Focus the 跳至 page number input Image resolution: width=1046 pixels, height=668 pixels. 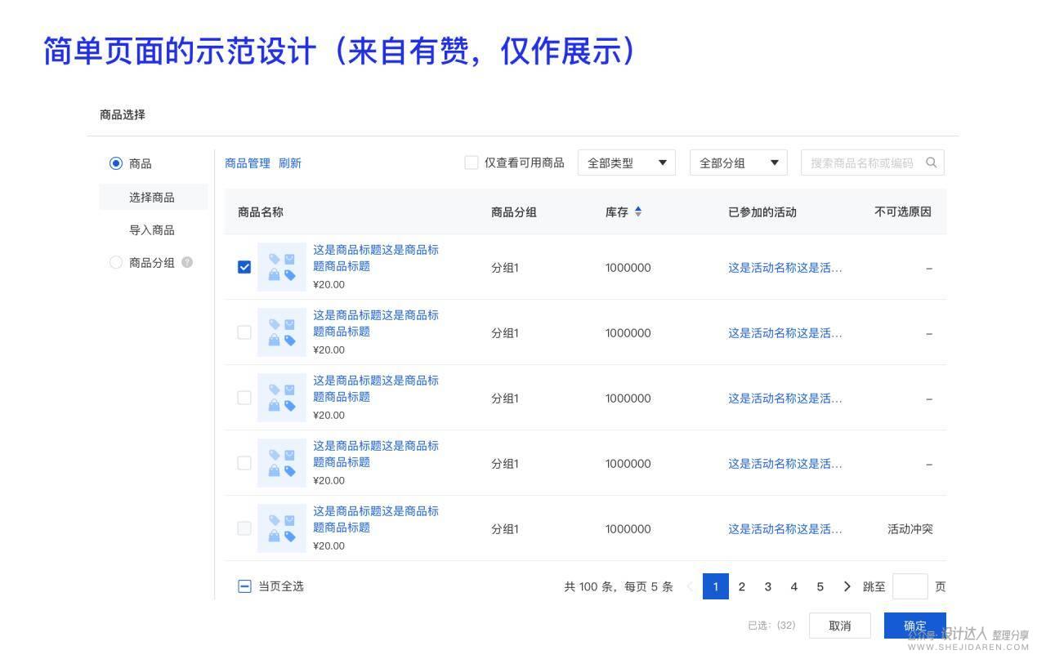910,586
